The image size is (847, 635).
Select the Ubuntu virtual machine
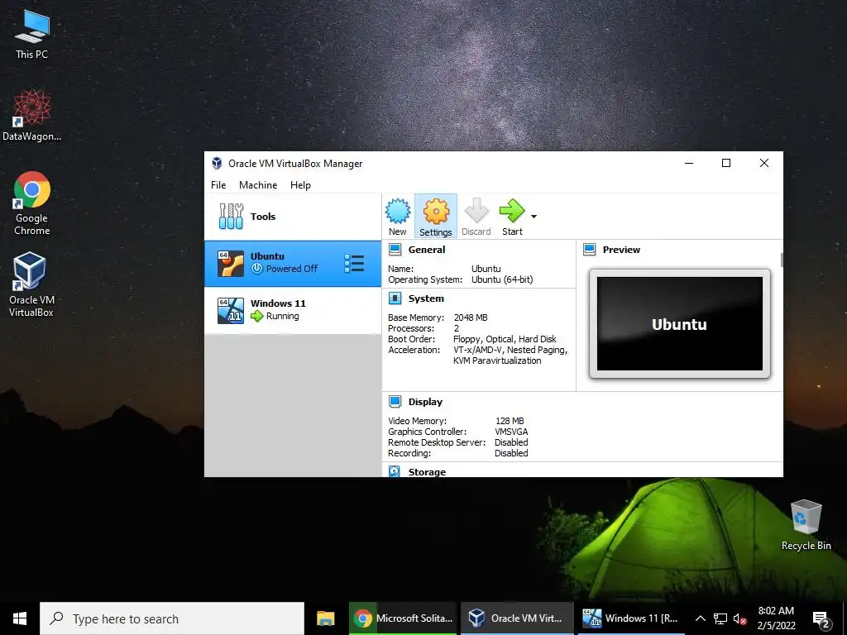tap(293, 264)
